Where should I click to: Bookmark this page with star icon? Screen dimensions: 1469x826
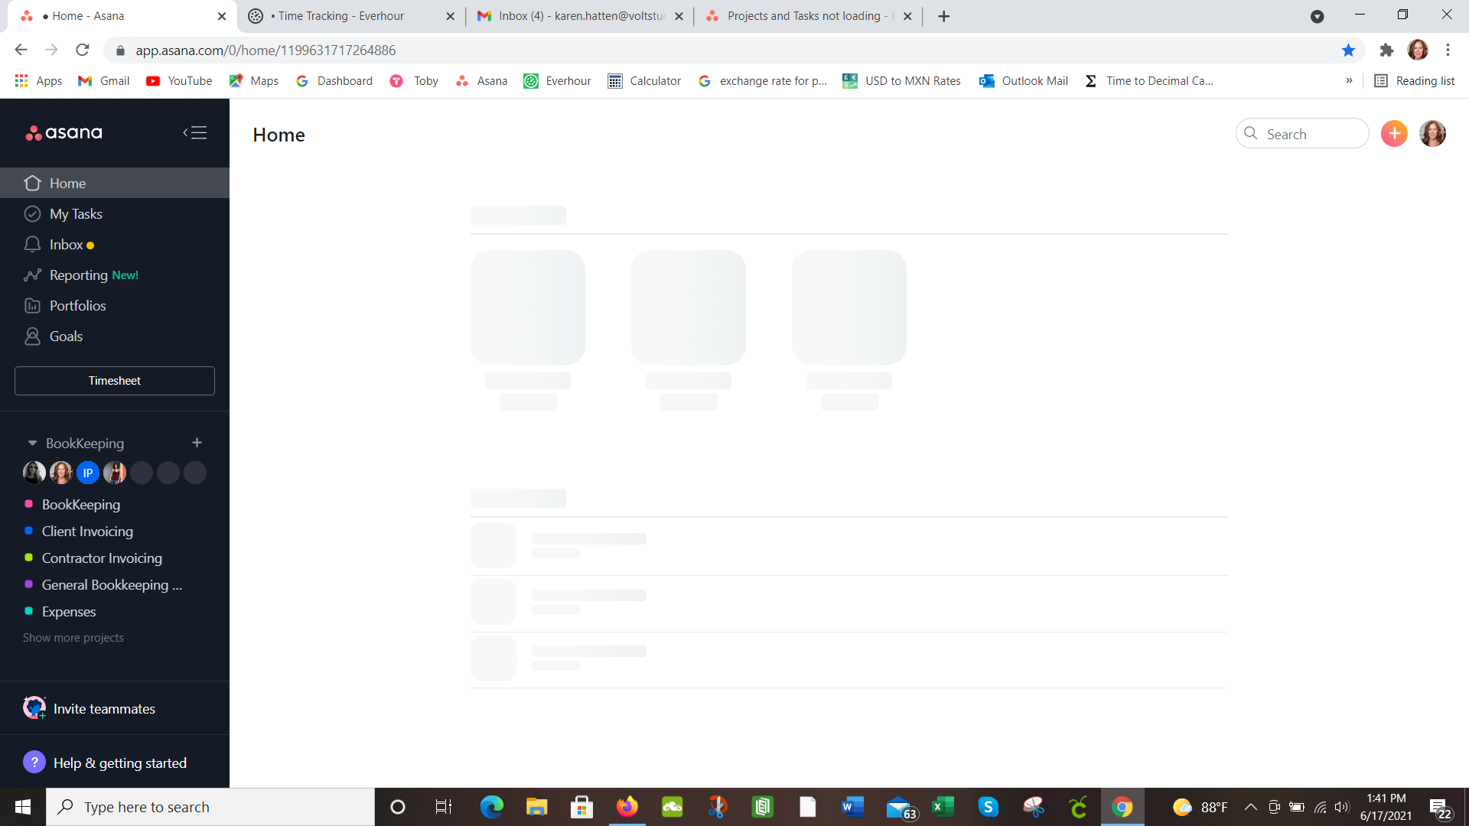(1348, 50)
